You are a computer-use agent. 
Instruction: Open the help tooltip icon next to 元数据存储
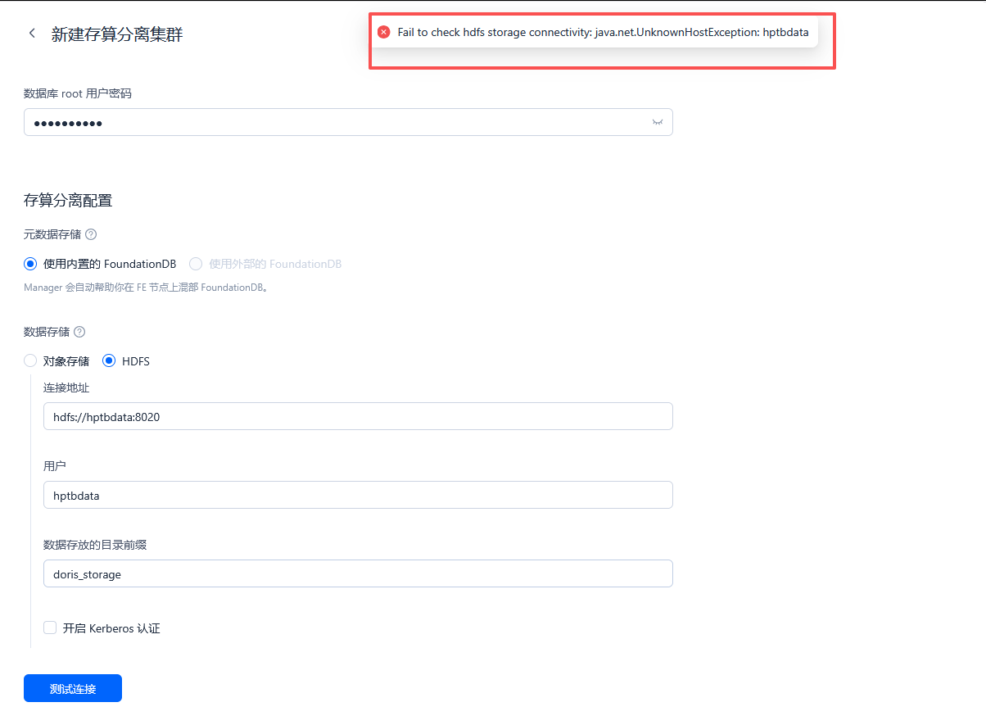pos(90,234)
